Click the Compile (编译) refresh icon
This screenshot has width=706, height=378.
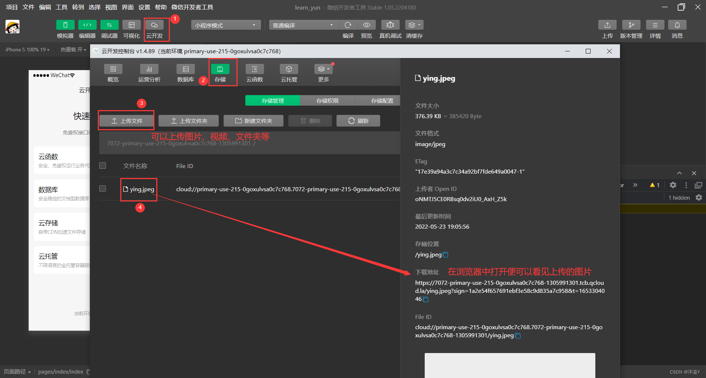[x=348, y=25]
